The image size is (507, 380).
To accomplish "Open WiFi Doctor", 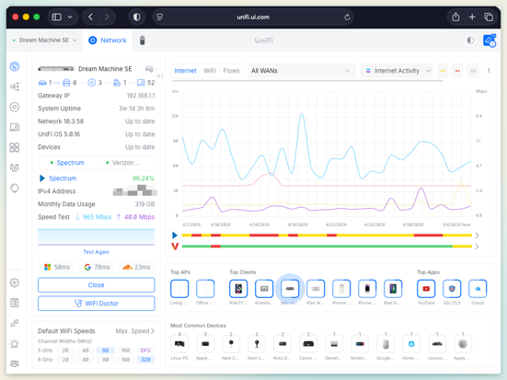I will point(97,304).
